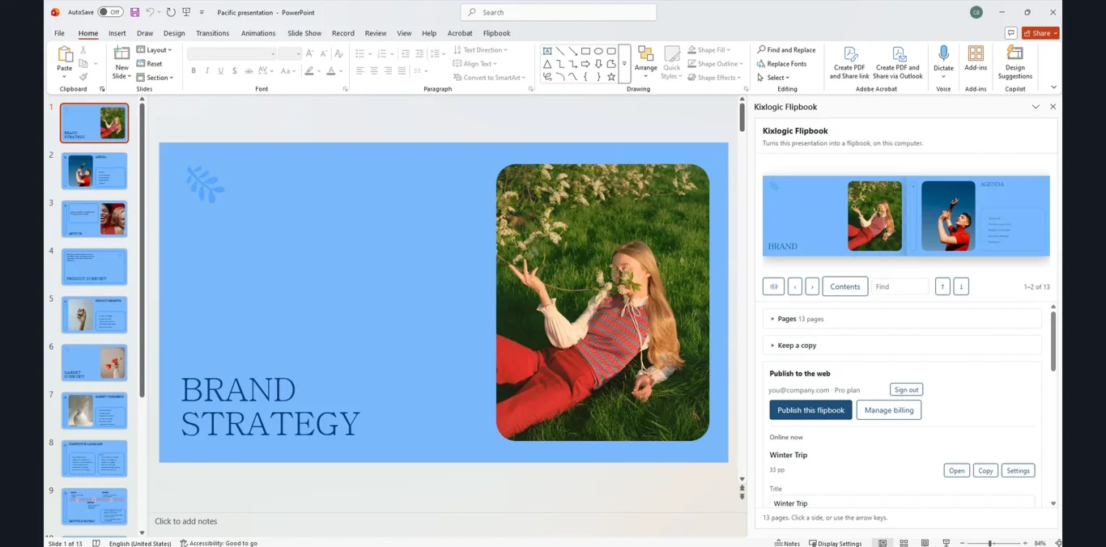Screen dimensions: 1106x547
Task: Apply italic formatting
Action: coord(207,71)
